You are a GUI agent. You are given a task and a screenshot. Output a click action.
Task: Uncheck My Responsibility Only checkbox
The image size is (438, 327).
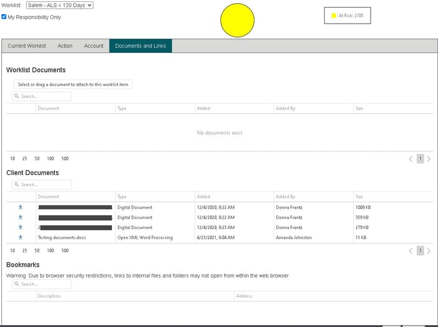click(x=4, y=17)
